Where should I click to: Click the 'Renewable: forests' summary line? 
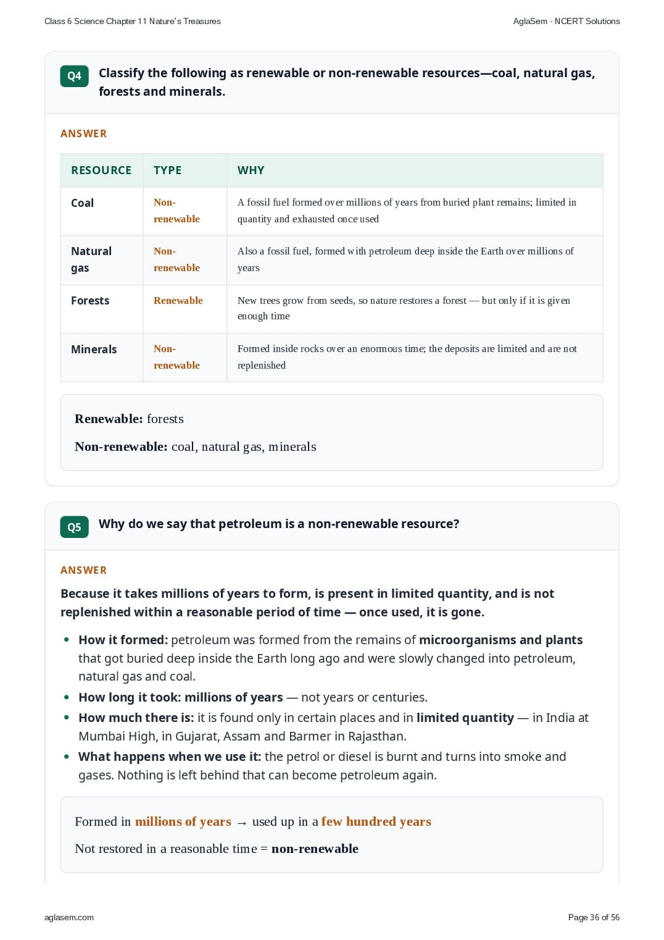[129, 419]
